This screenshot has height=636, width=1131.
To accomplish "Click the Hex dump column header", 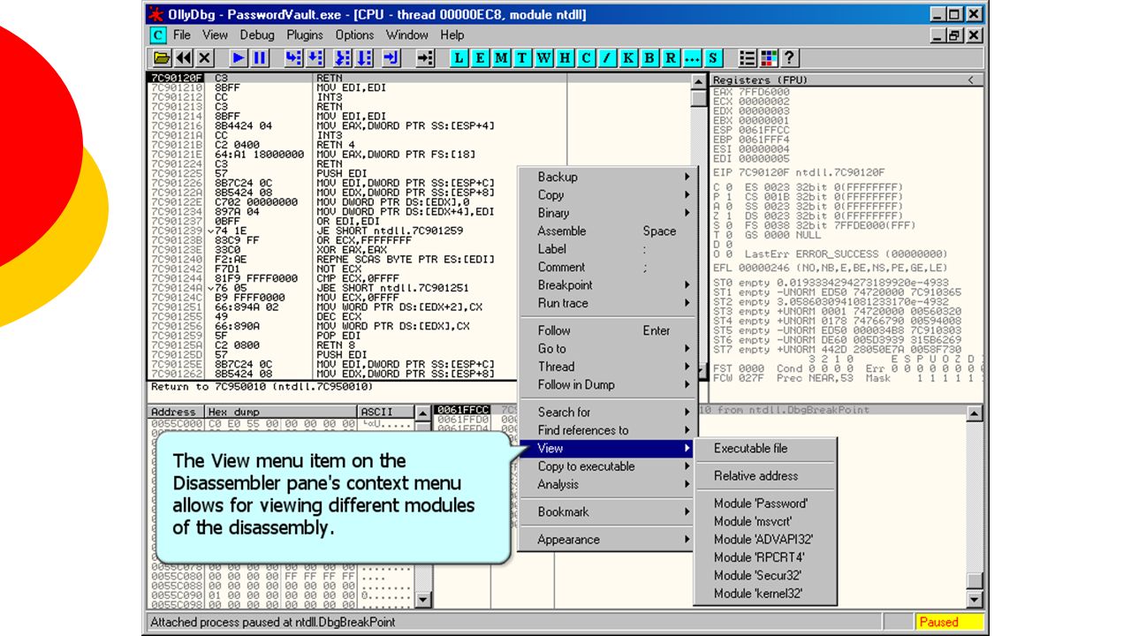I will click(x=280, y=412).
